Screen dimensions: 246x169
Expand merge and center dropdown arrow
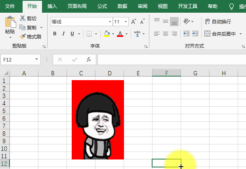pyautogui.click(x=240, y=34)
